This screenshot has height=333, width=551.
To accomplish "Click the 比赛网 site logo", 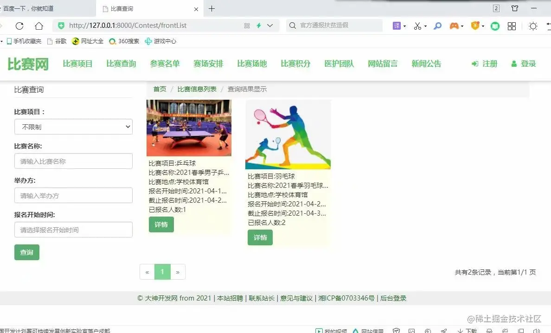I will click(x=28, y=64).
